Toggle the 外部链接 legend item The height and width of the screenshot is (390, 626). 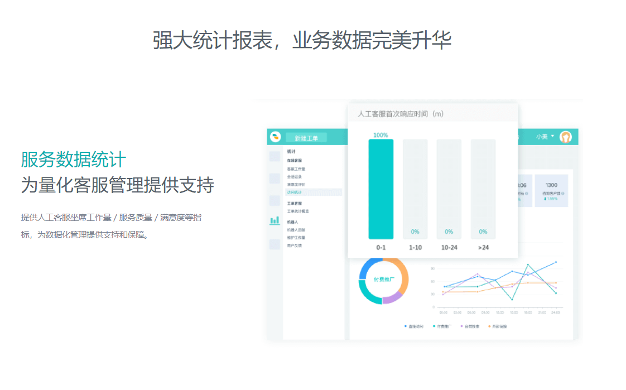coord(498,326)
